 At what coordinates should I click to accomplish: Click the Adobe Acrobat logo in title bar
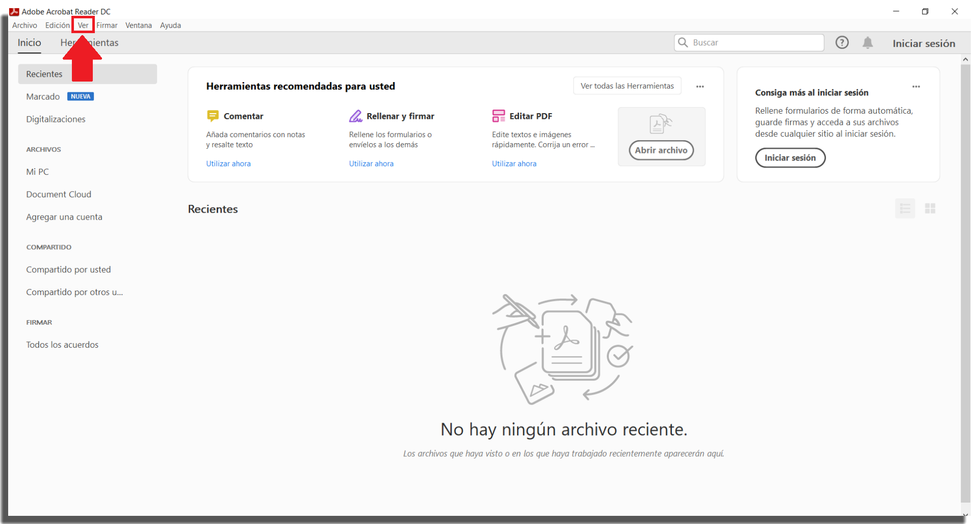click(x=14, y=11)
